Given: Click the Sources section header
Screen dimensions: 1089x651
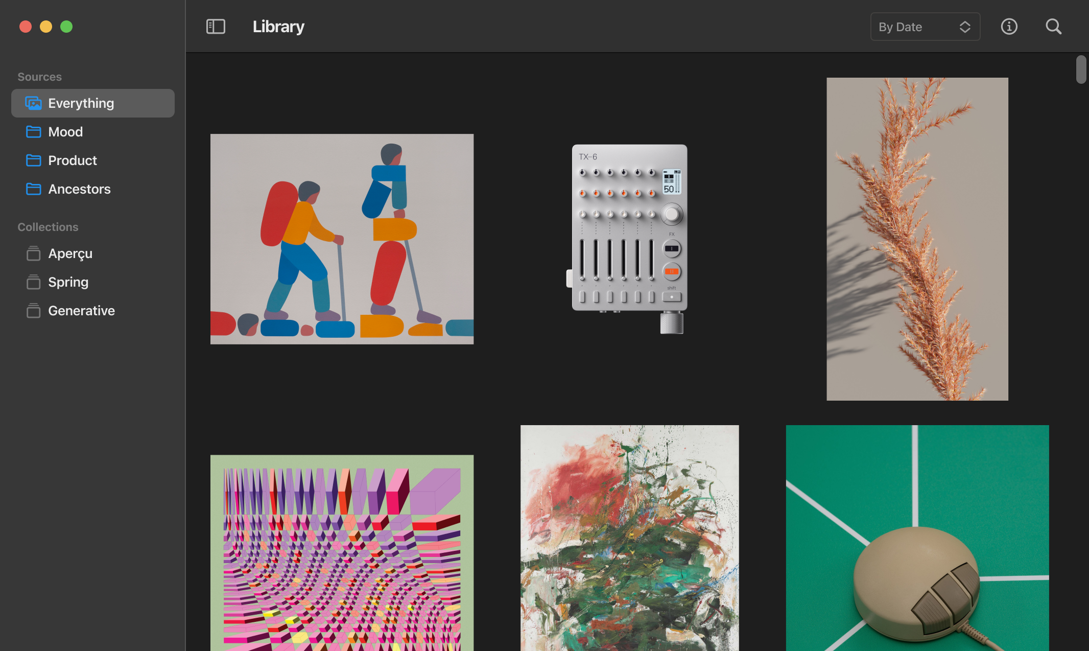Looking at the screenshot, I should point(40,77).
